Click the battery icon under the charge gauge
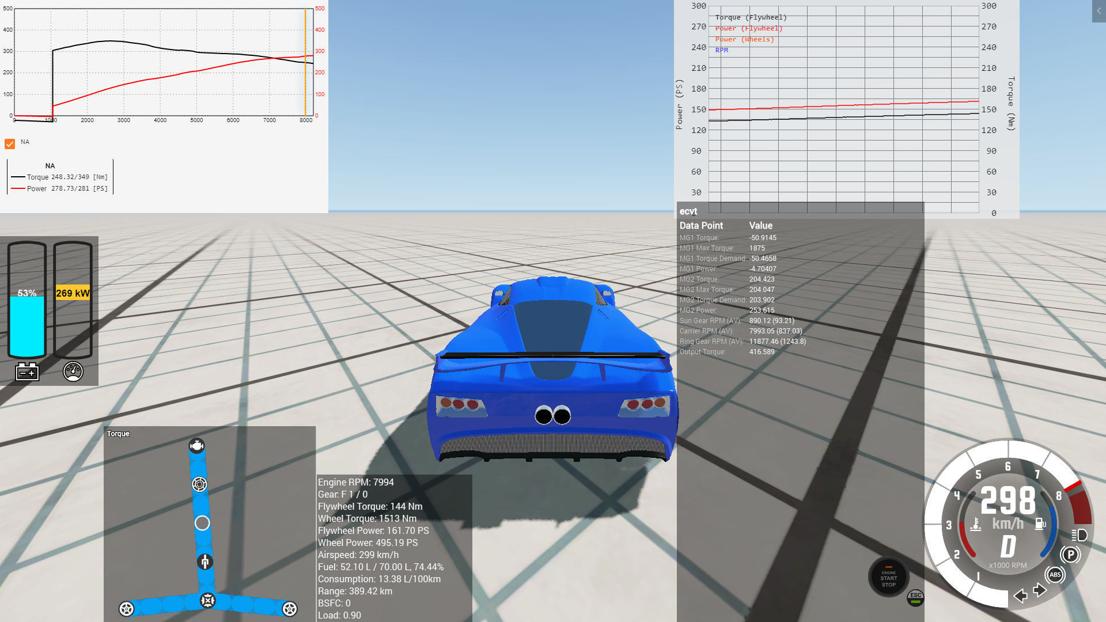 click(27, 372)
